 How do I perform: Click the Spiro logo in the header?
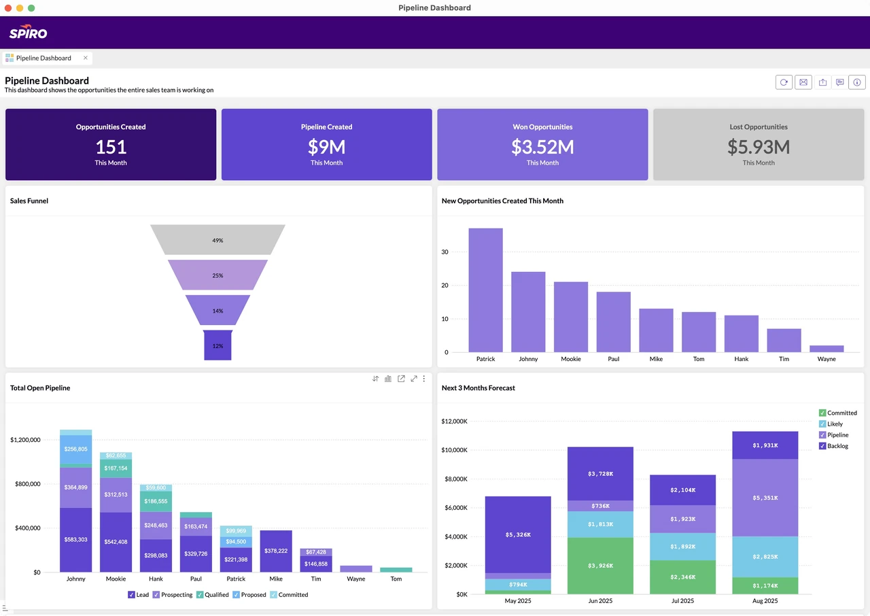(28, 32)
